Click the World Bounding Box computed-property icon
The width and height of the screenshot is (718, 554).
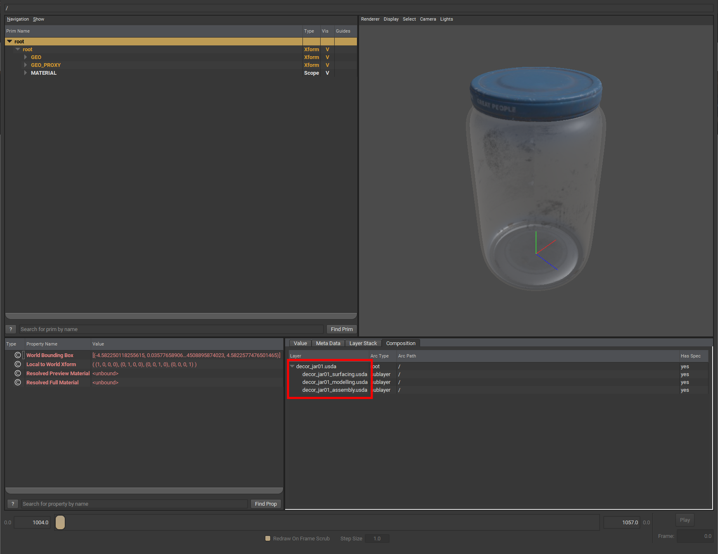18,355
